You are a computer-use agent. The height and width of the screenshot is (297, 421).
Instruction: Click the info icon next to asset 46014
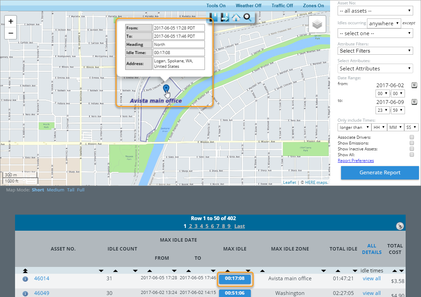pyautogui.click(x=25, y=279)
